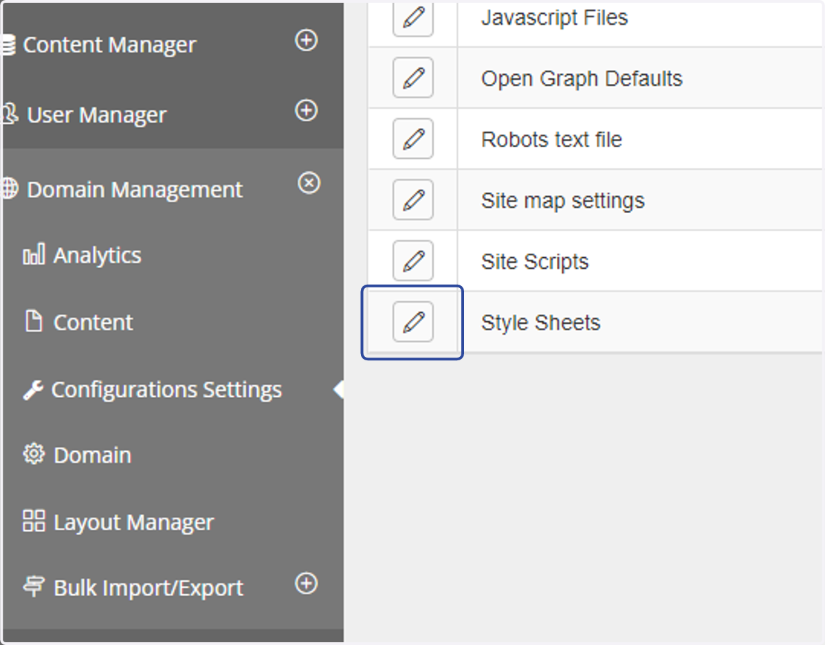Click the Site Scripts edit pencil
This screenshot has width=825, height=645.
tap(413, 261)
